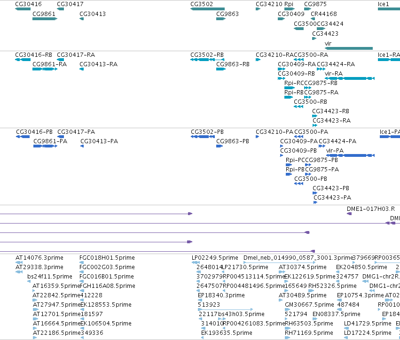Click EST AT22186.5prime
The height and width of the screenshot is (340, 400).
coord(56,333)
